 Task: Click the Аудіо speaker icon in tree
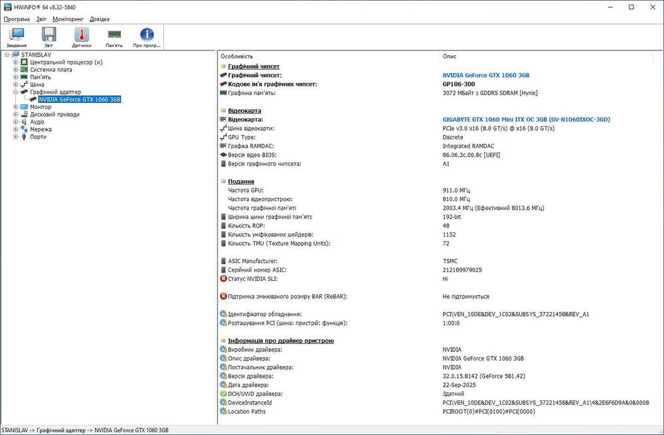pyautogui.click(x=24, y=122)
